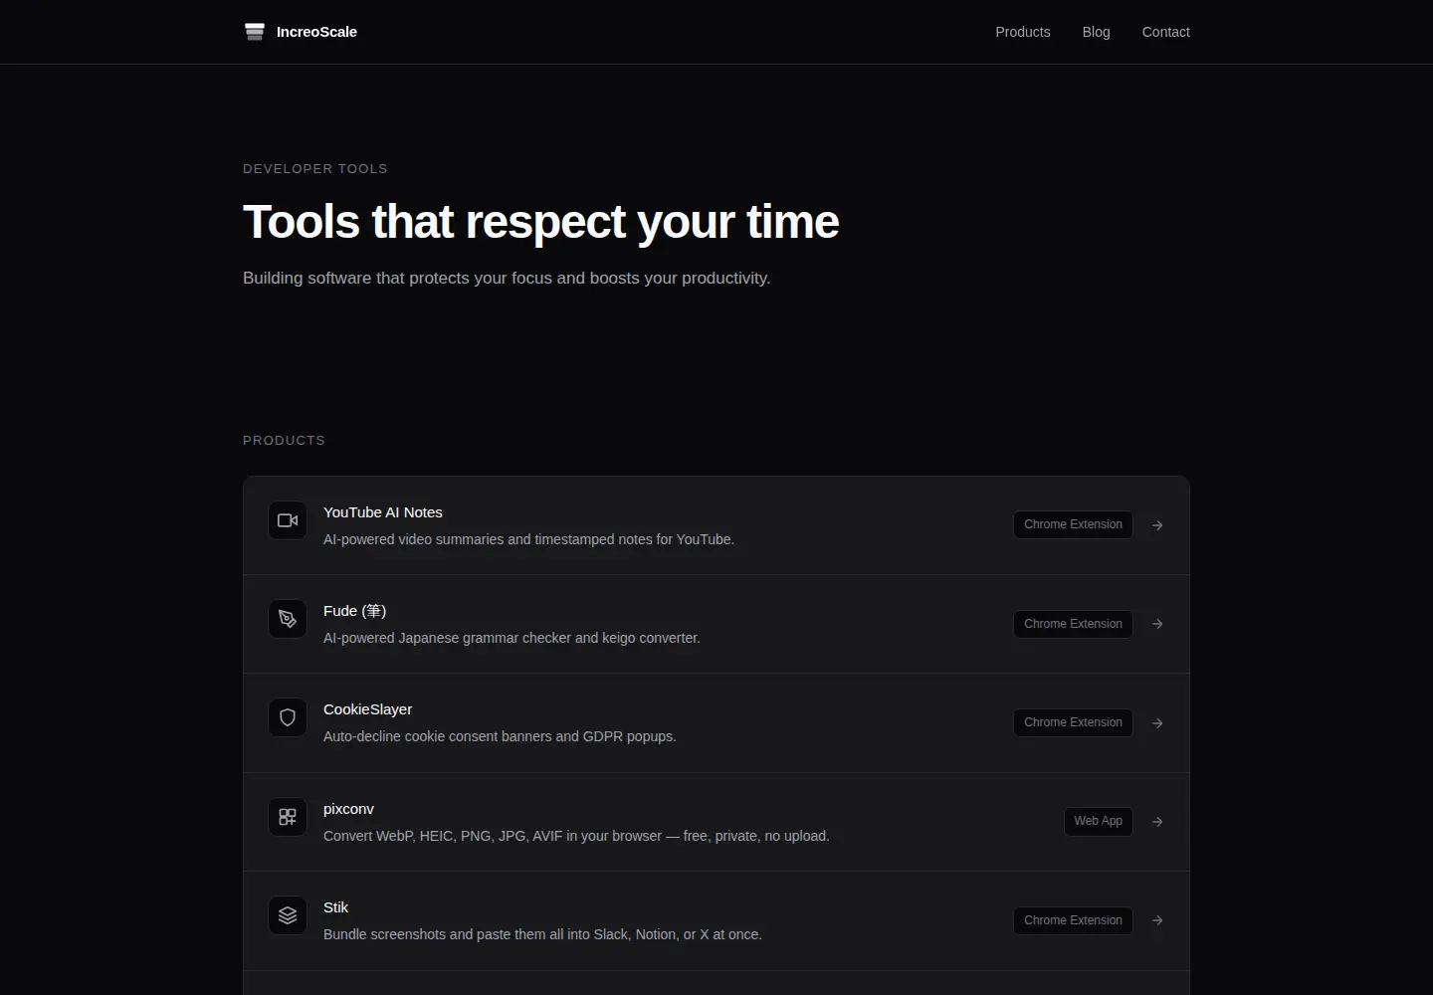1433x995 pixels.
Task: Click the arrow on the Fude row
Action: tap(1157, 624)
